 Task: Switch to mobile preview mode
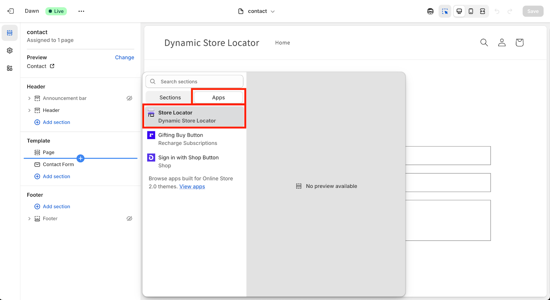[471, 11]
